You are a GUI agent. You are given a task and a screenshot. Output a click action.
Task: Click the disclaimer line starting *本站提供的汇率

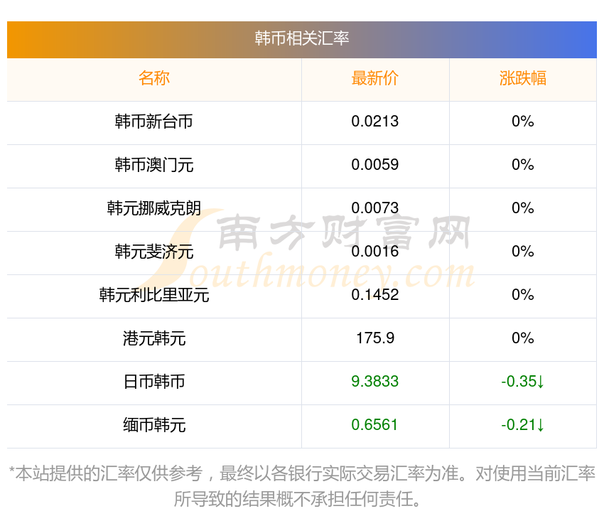tap(302, 473)
